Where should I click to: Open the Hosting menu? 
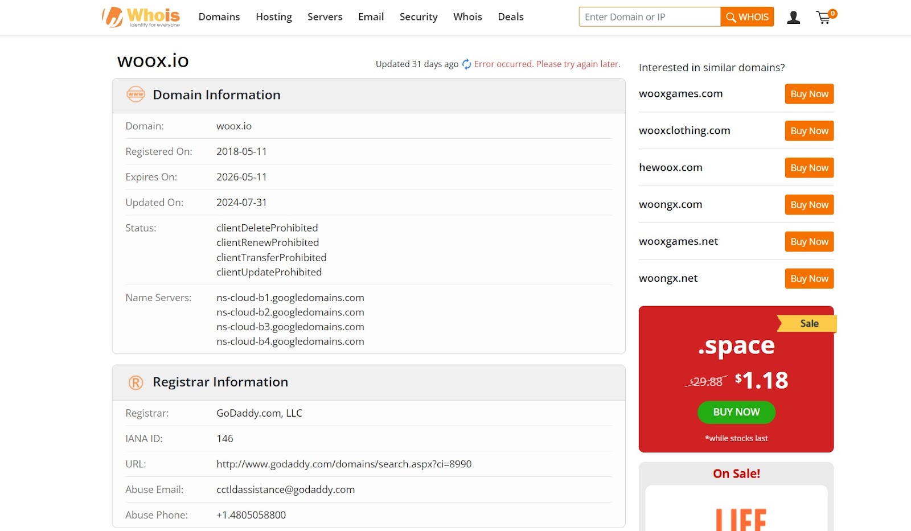click(x=273, y=17)
